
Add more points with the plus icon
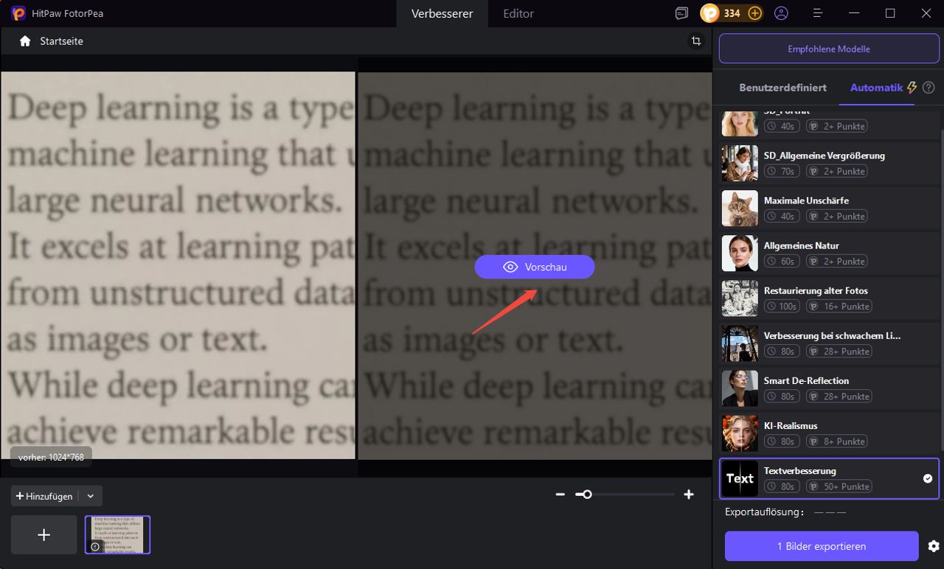tap(754, 13)
